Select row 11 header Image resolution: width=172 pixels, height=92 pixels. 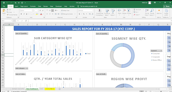tap(3, 55)
